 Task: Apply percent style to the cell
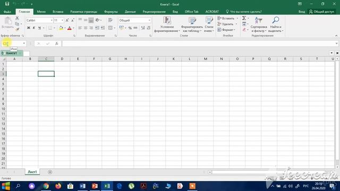(x=130, y=28)
